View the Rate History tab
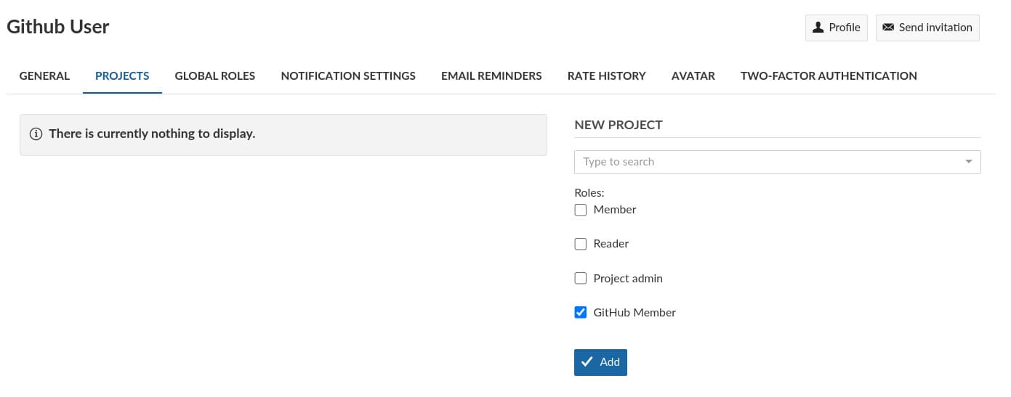 [x=606, y=75]
